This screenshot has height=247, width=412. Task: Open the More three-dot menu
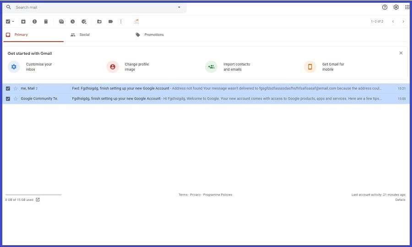[x=121, y=21]
